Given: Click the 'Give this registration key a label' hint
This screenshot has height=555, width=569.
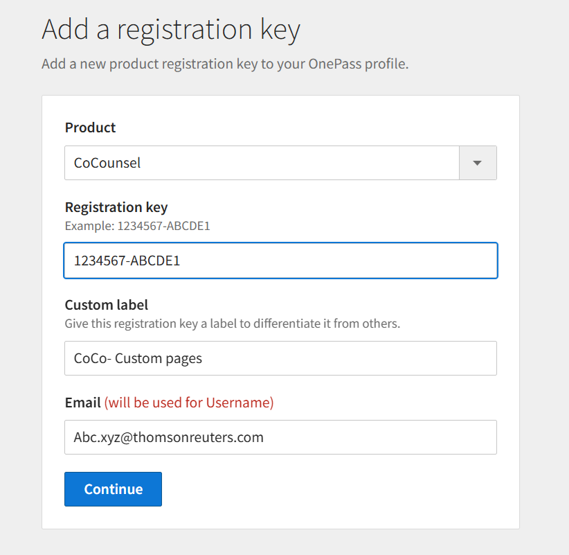Looking at the screenshot, I should 232,324.
